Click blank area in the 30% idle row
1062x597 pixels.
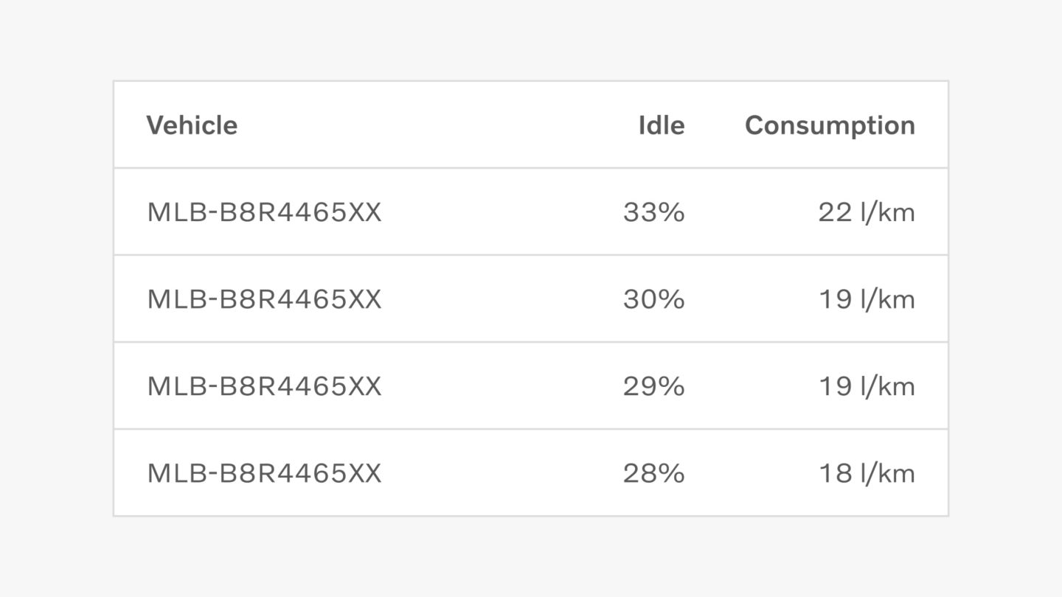[502, 300]
